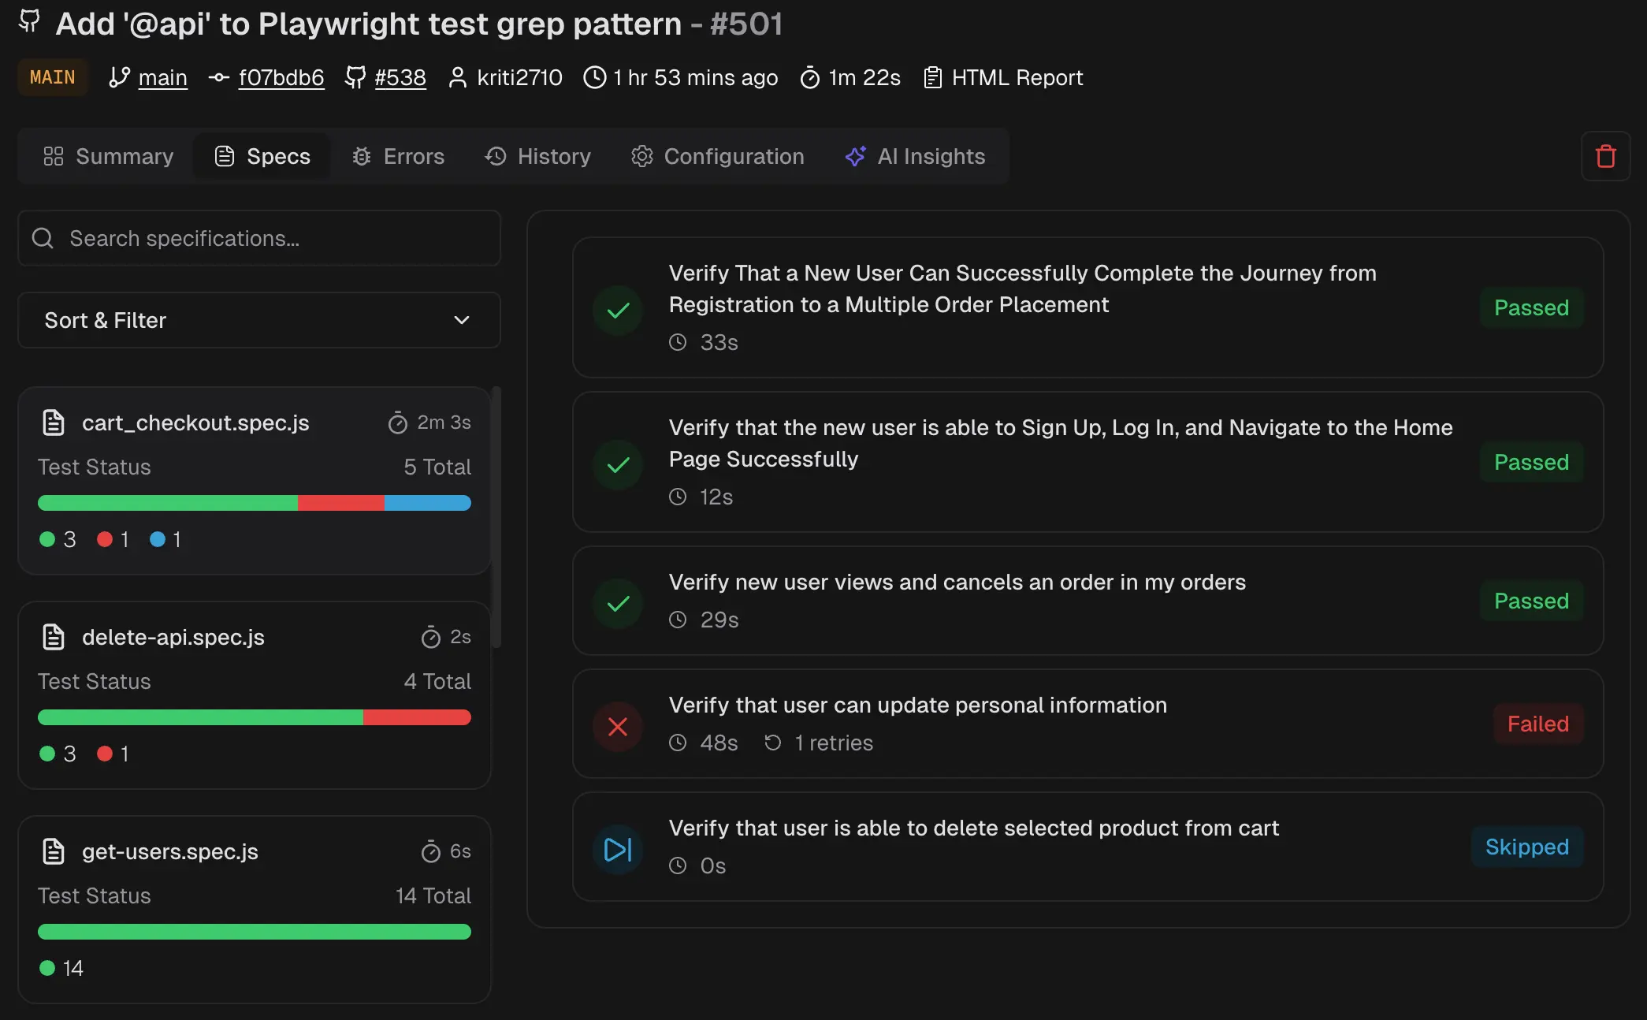Click the skipped test play-forward icon

coord(618,849)
